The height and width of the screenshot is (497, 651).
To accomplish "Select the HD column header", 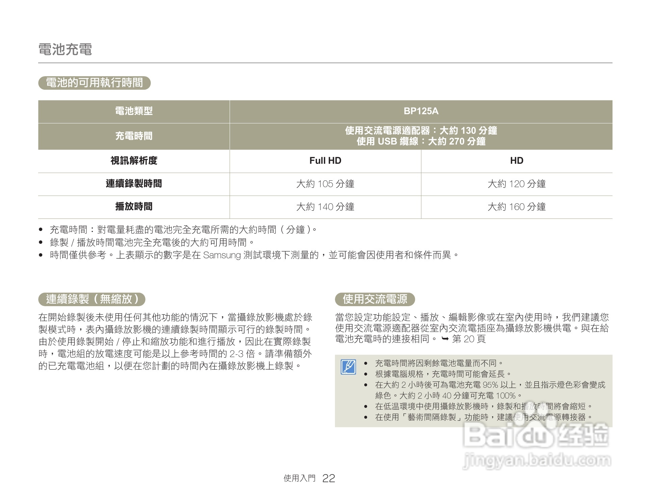I will [517, 161].
